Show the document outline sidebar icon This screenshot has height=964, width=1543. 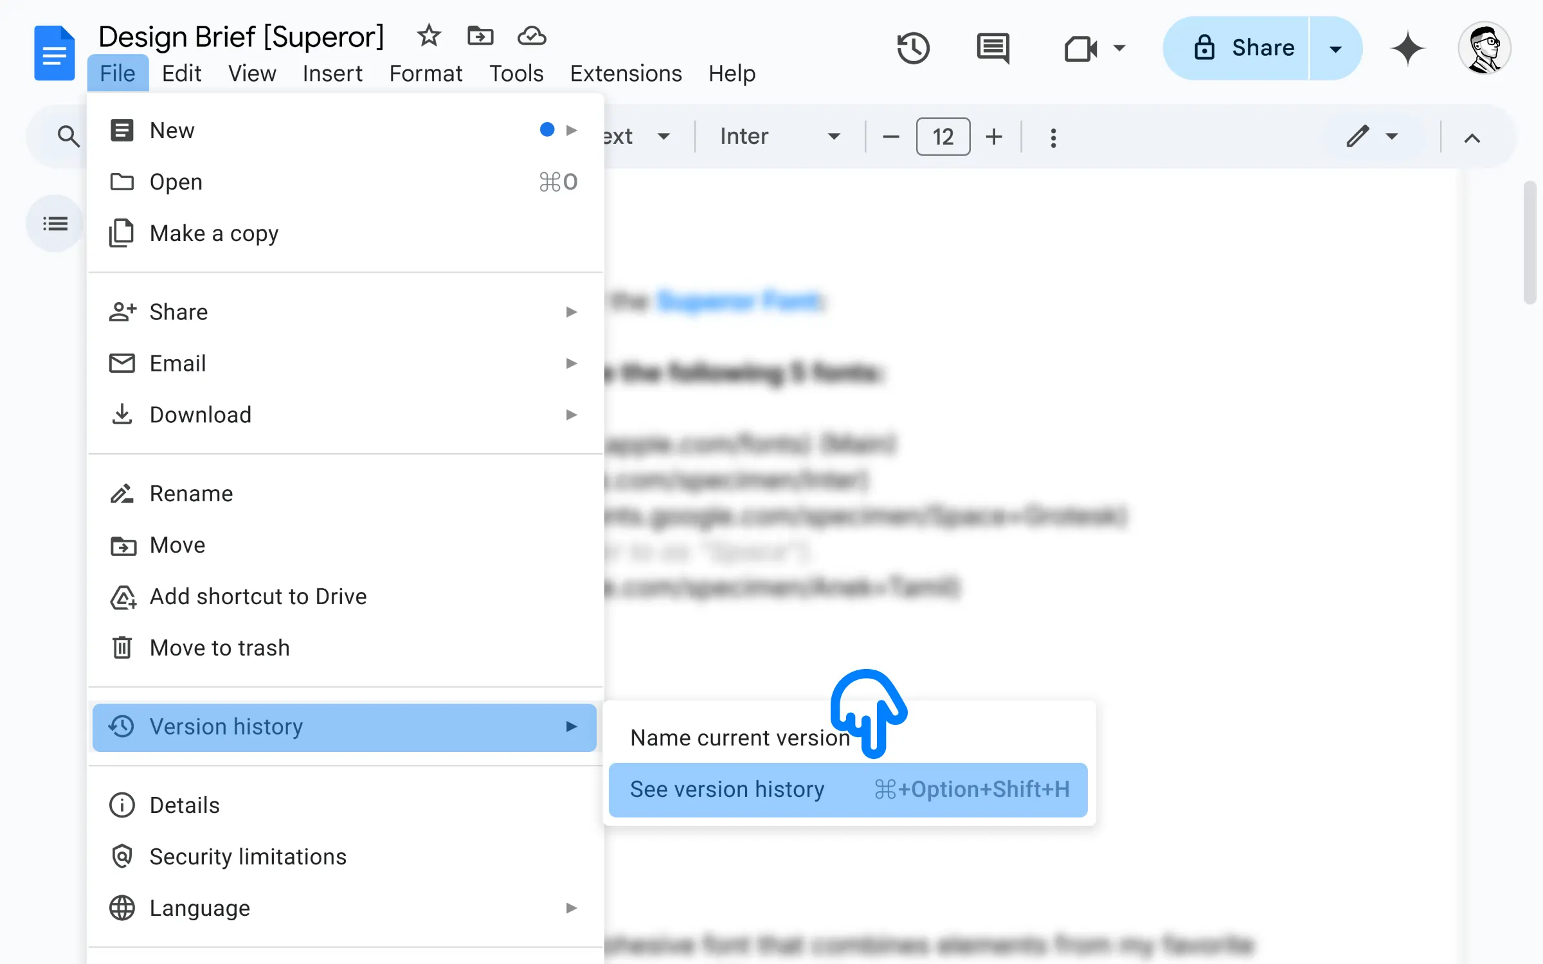(55, 224)
